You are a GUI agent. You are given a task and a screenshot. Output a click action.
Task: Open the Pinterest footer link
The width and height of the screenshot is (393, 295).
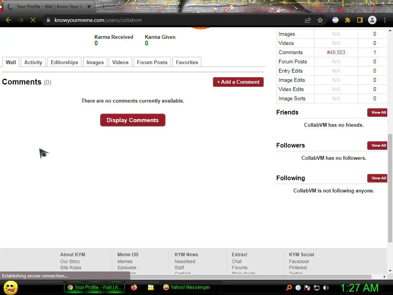(298, 268)
